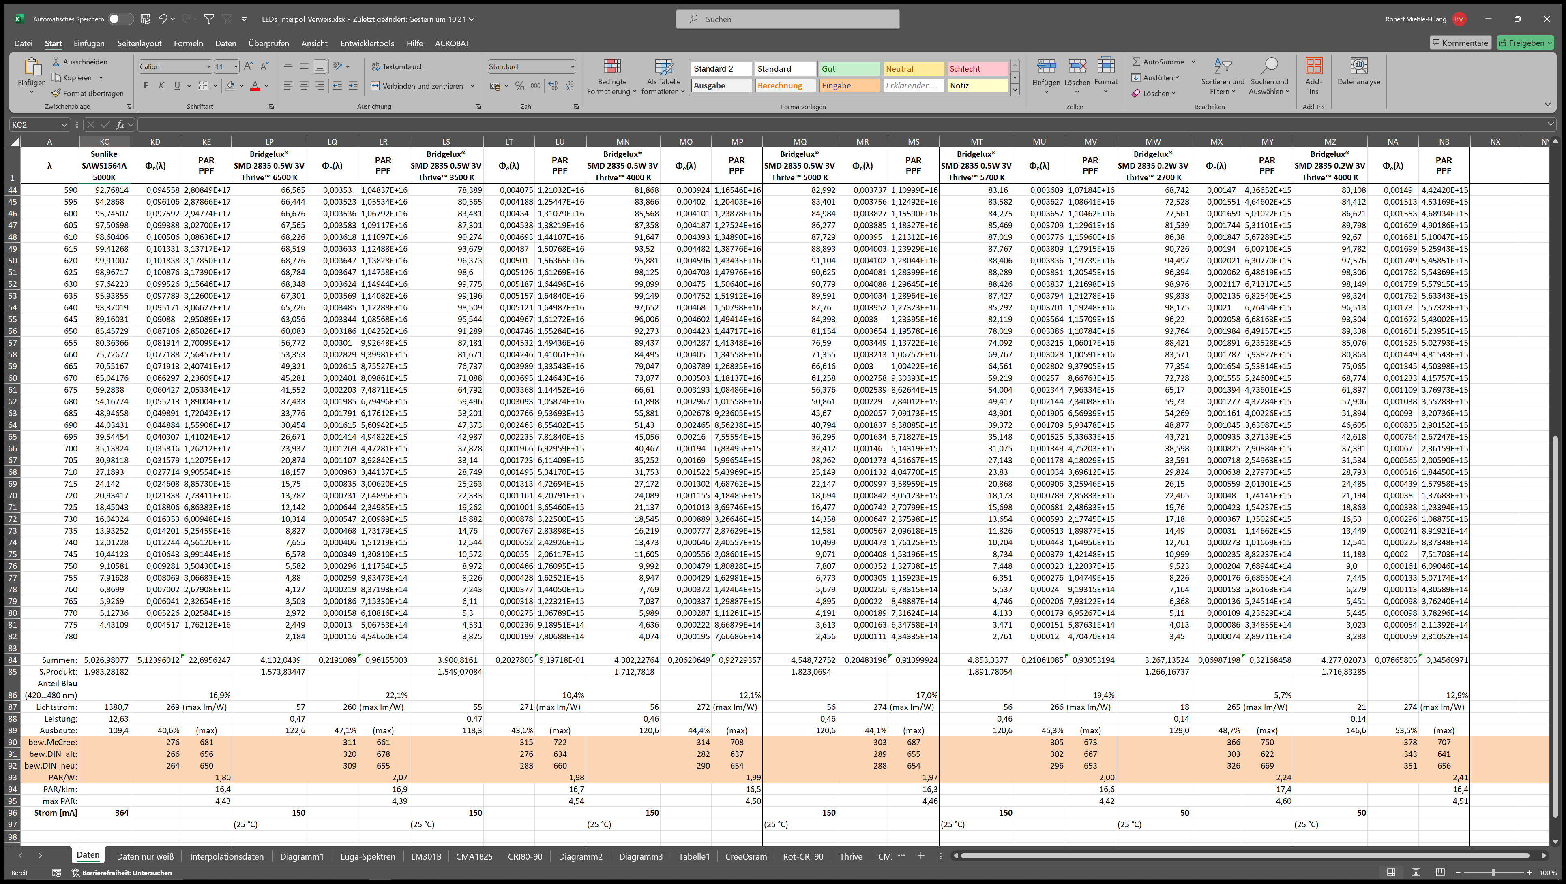The height and width of the screenshot is (884, 1566).
Task: Open the font name Calibri dropdown
Action: [208, 67]
